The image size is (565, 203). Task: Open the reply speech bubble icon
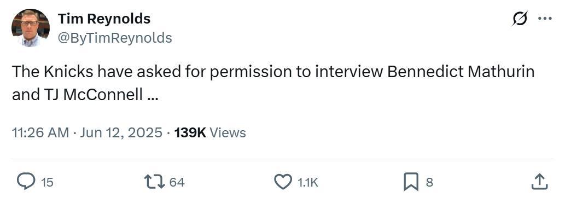tap(26, 182)
